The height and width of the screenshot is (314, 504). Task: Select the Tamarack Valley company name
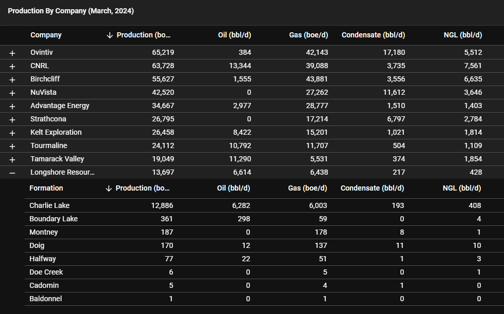click(57, 159)
